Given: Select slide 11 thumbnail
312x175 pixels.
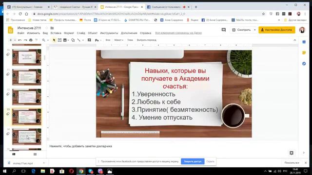Looking at the screenshot, I should tap(27, 77).
